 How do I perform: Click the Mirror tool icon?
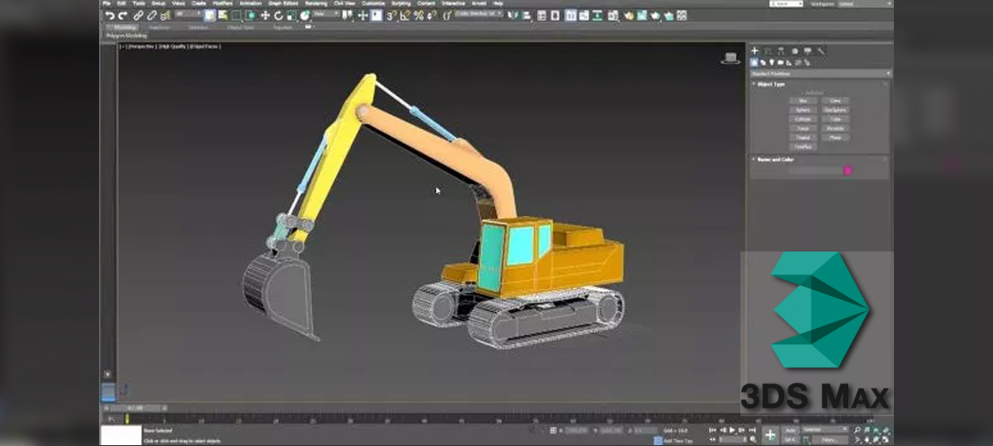click(511, 16)
